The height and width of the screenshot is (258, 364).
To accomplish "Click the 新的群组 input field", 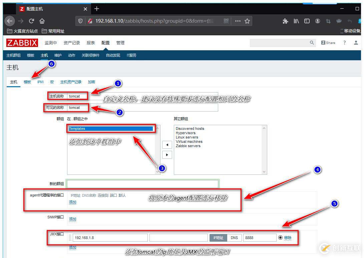I will [x=142, y=184].
